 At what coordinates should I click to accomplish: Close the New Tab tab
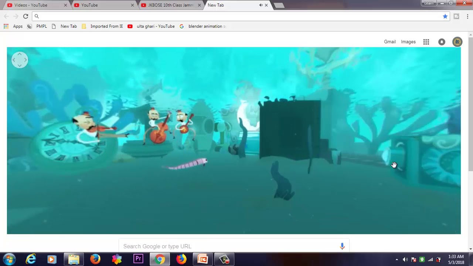(x=266, y=5)
